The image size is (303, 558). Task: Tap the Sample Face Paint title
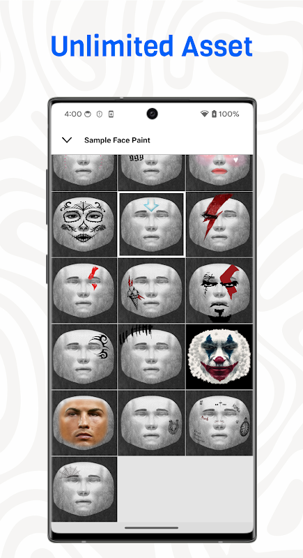pyautogui.click(x=117, y=140)
